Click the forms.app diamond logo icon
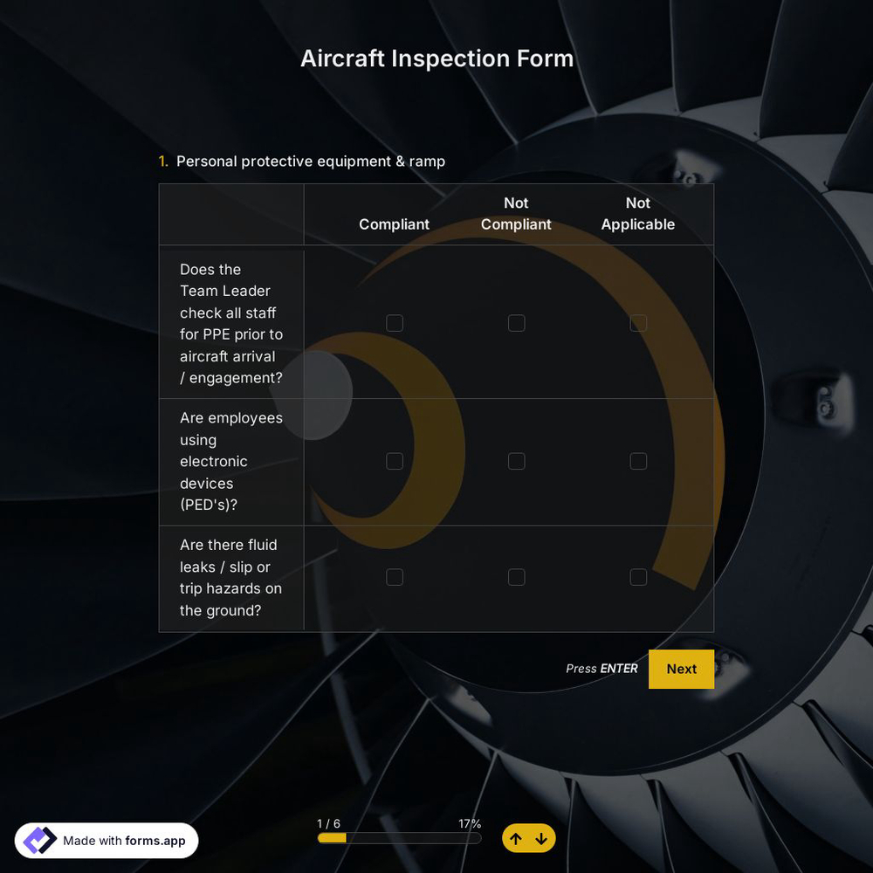 point(39,840)
